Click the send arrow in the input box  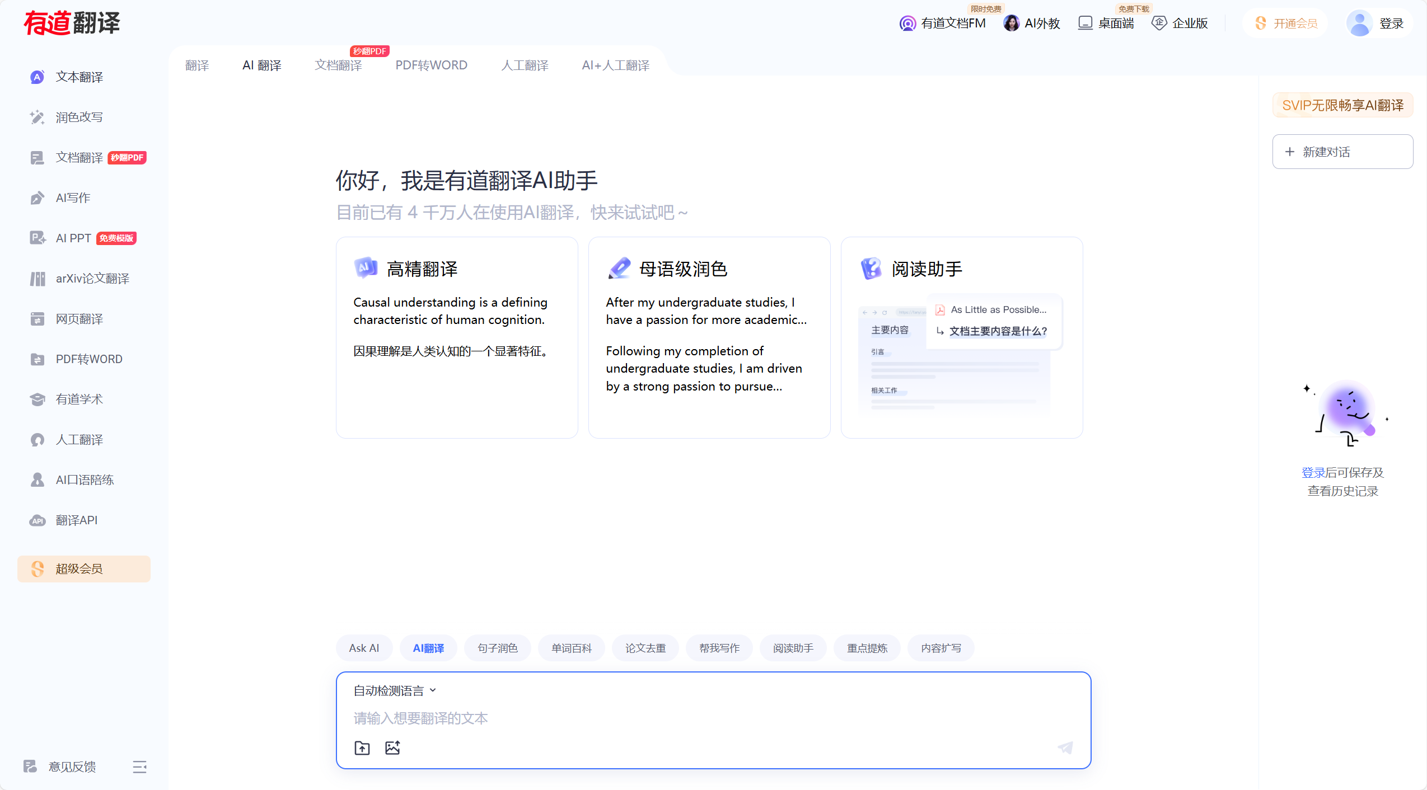[1064, 747]
